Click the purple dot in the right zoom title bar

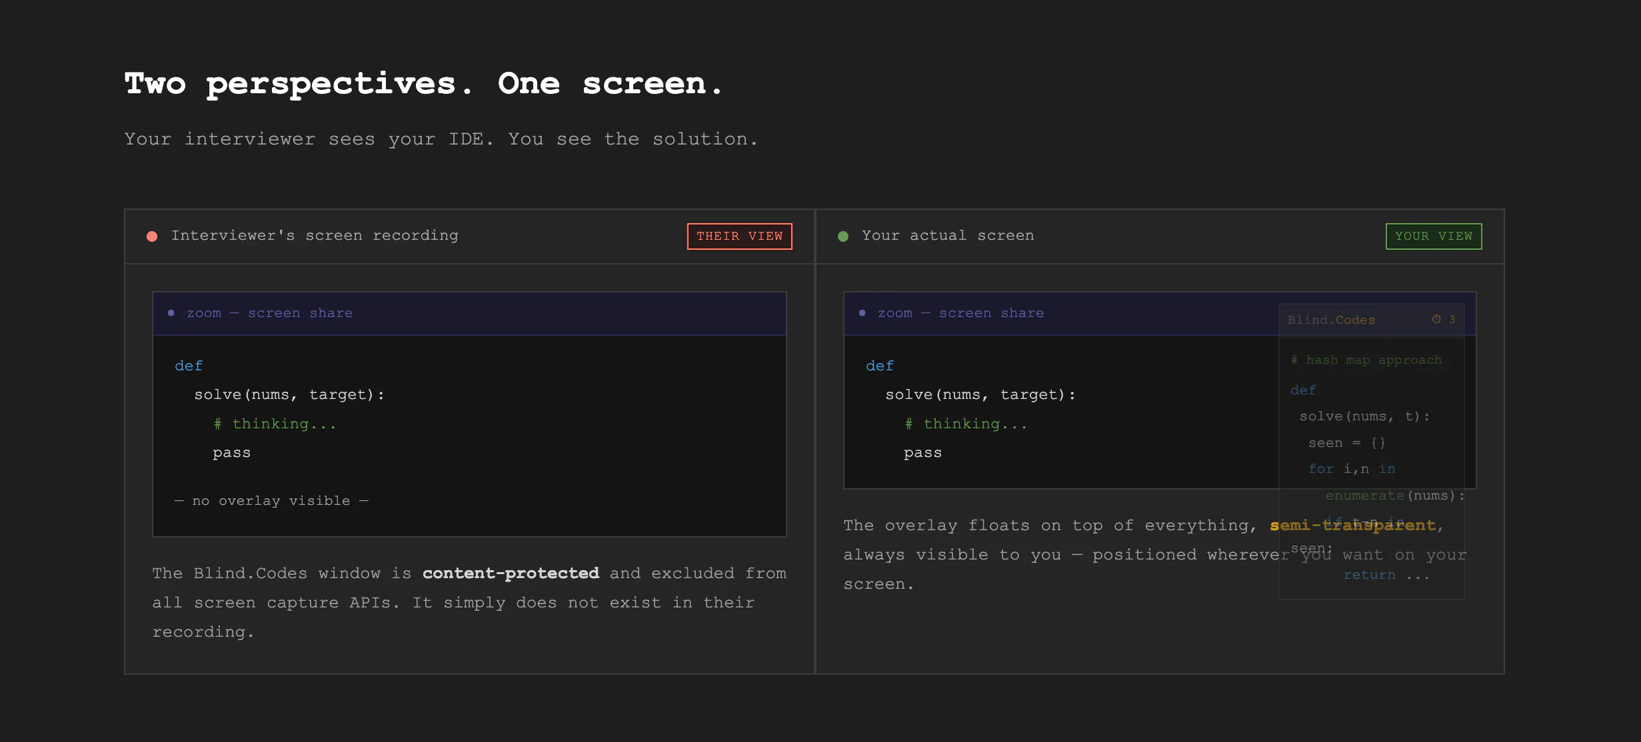[x=862, y=313]
